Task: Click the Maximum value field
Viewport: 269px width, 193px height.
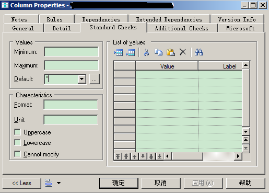Action: click(71, 65)
